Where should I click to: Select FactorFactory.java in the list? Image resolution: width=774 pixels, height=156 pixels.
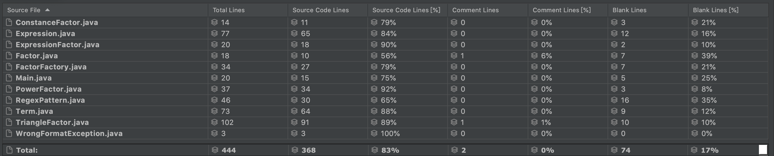coord(51,67)
